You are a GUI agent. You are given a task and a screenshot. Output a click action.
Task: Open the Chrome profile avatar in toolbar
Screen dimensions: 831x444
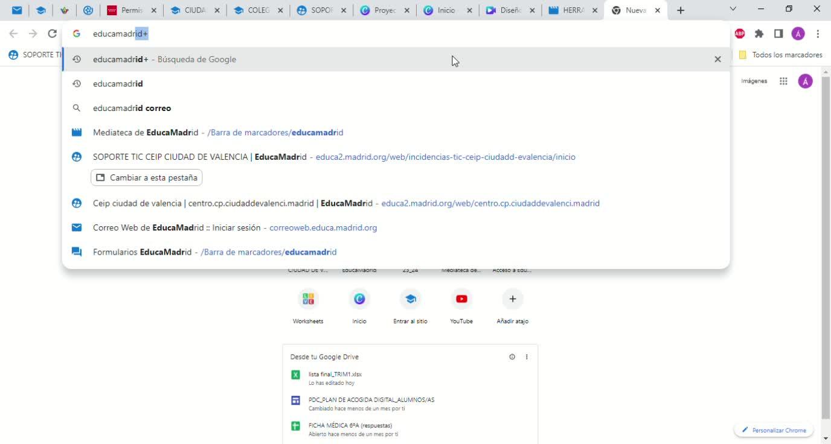click(798, 34)
